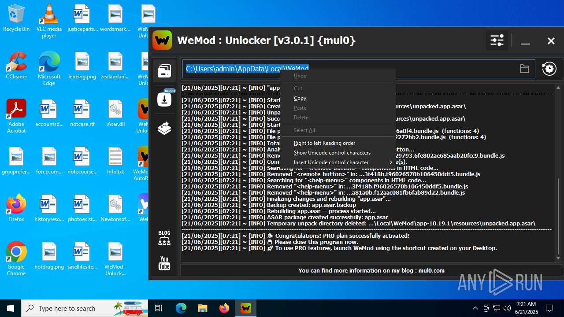Click the taskbar search box
The height and width of the screenshot is (317, 564).
click(85, 308)
